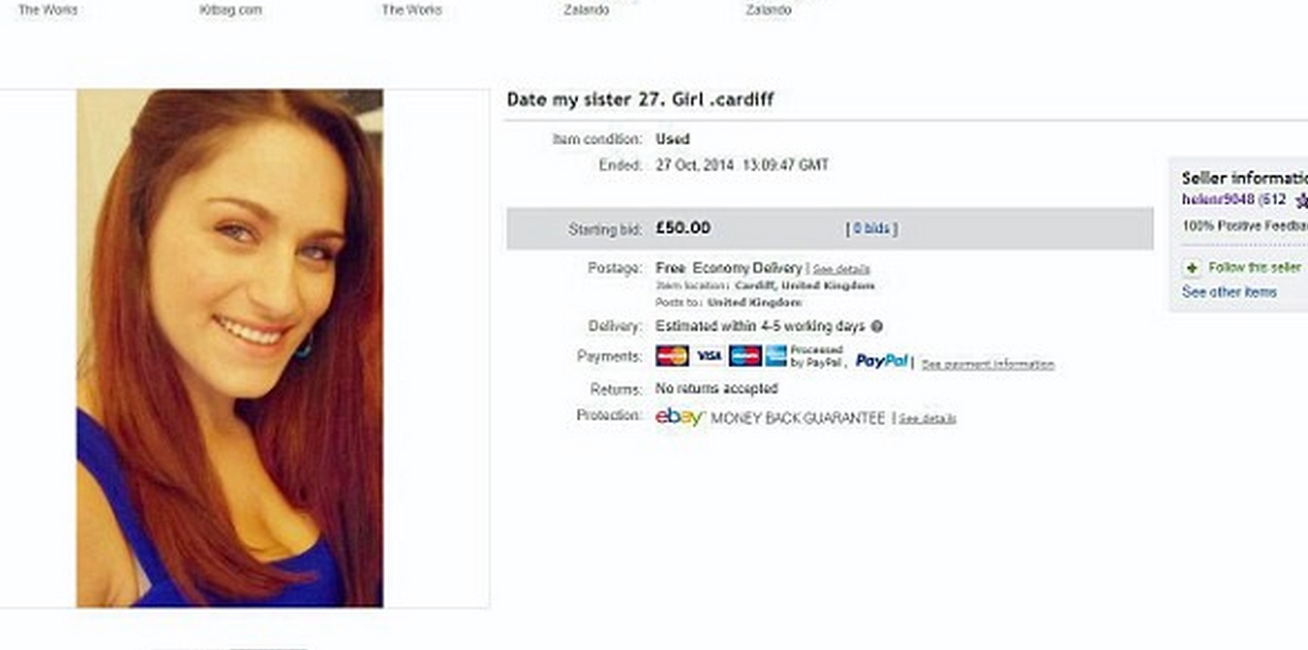The height and width of the screenshot is (650, 1308).
Task: Click the PayPal logo
Action: [x=881, y=361]
